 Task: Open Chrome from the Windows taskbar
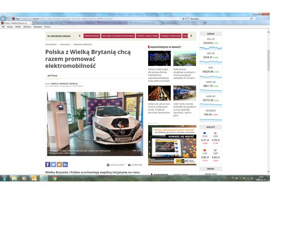pos(54,178)
